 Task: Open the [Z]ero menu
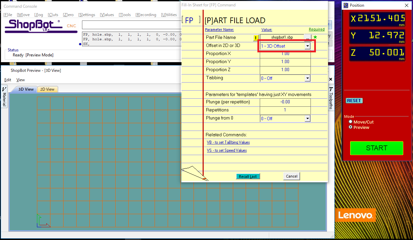pyautogui.click(x=68, y=15)
